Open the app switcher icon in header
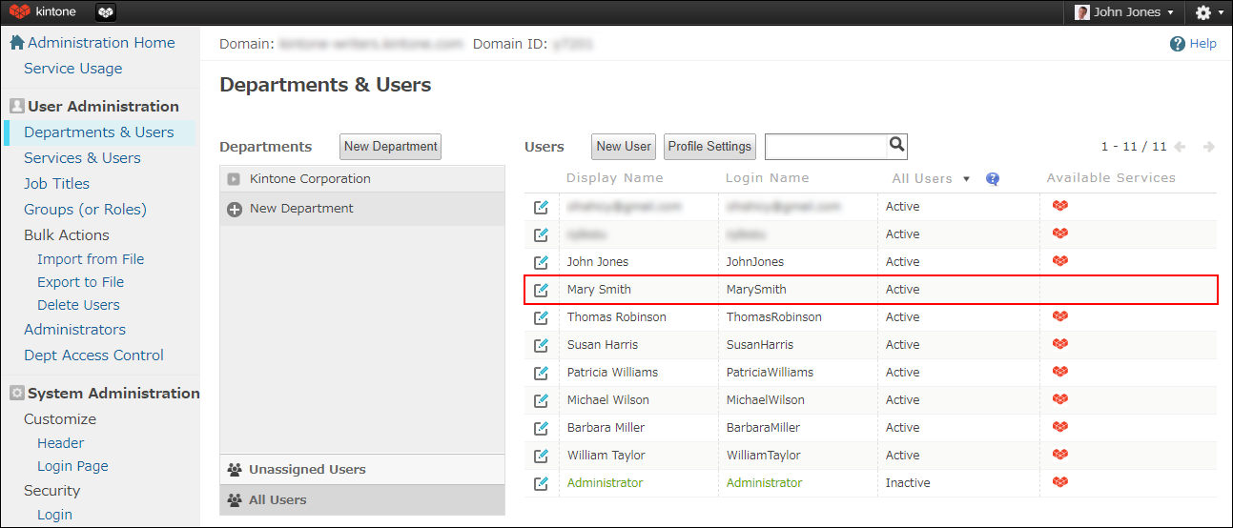The image size is (1233, 528). coord(107,12)
